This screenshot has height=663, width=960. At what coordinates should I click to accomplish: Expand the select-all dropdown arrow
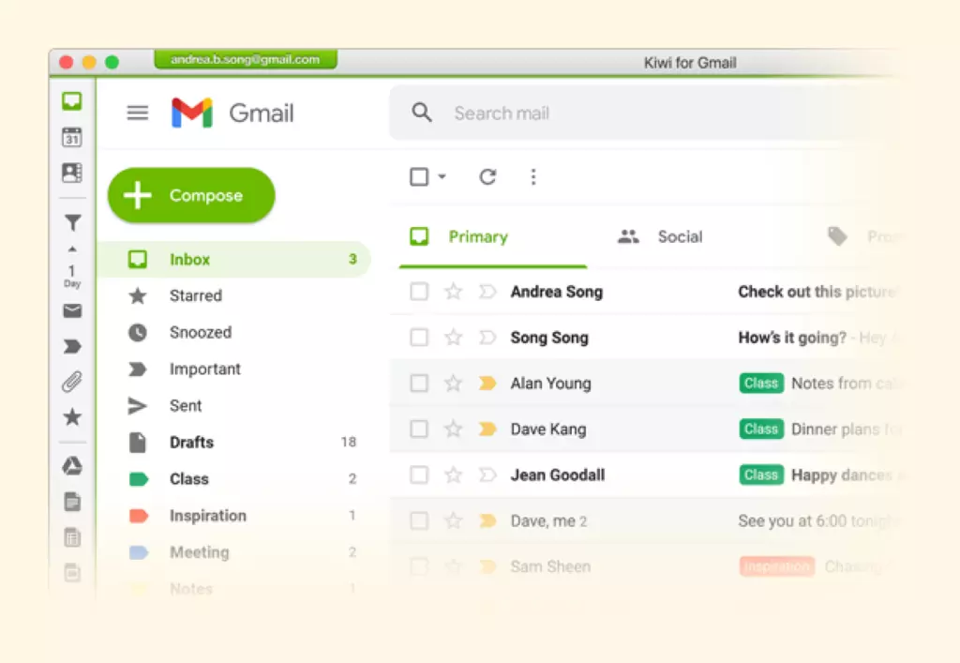click(442, 177)
